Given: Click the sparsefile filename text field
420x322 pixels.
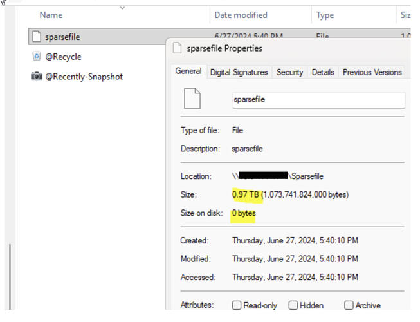Looking at the screenshot, I should click(318, 100).
